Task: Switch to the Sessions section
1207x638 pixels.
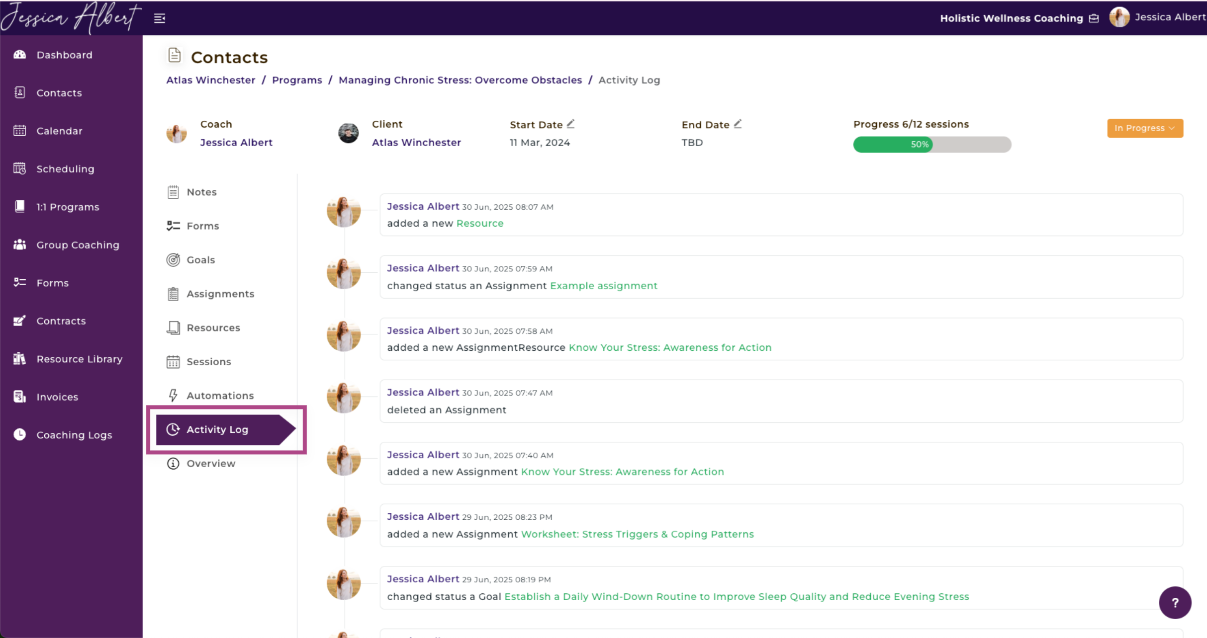Action: [x=208, y=362]
